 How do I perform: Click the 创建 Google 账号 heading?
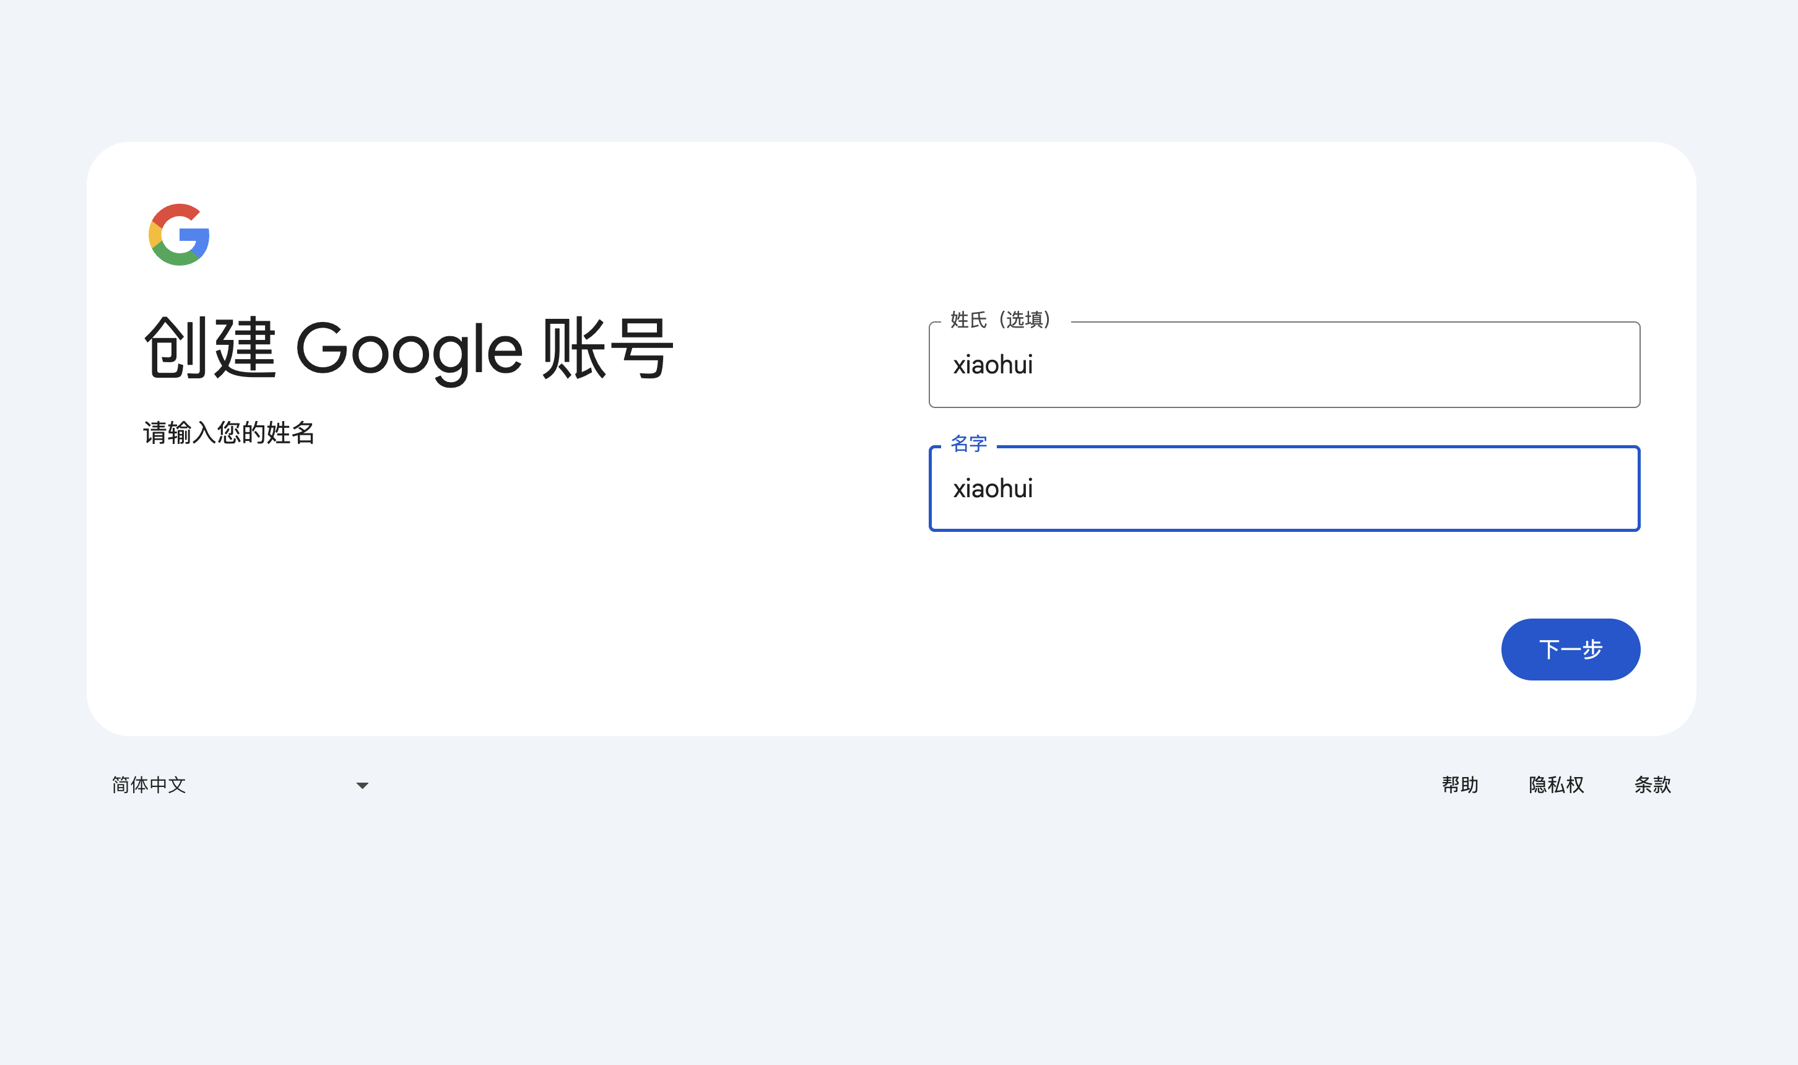coord(408,349)
